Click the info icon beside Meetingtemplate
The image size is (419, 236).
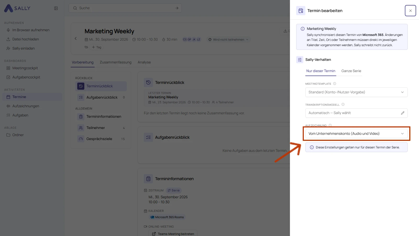pos(334,84)
